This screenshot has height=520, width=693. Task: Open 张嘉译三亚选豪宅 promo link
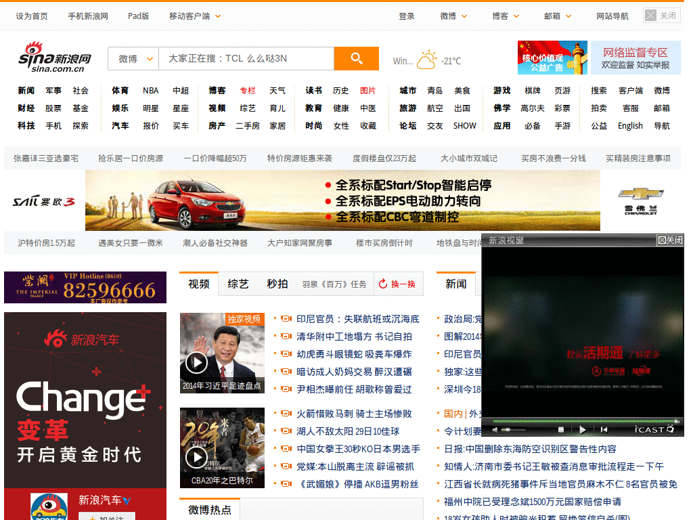tap(46, 158)
